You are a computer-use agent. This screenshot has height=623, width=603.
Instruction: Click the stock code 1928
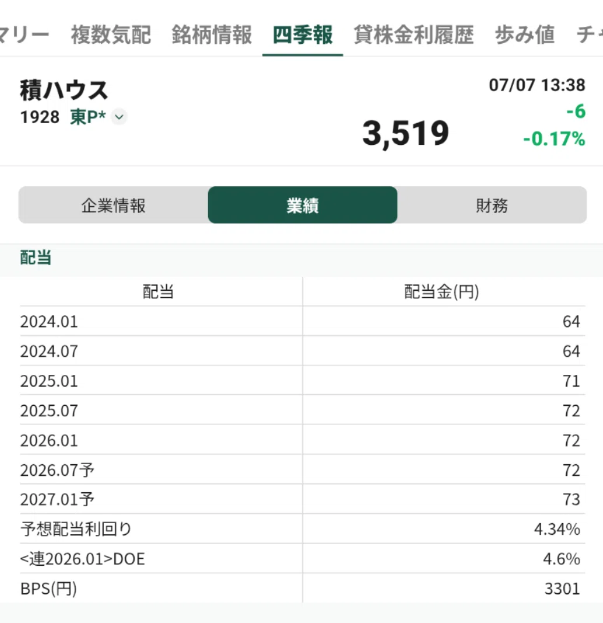[x=40, y=117]
